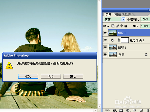This screenshot has width=150, height=112.
Task: Hide the 背景 layer via its eye
Action: point(105,55)
